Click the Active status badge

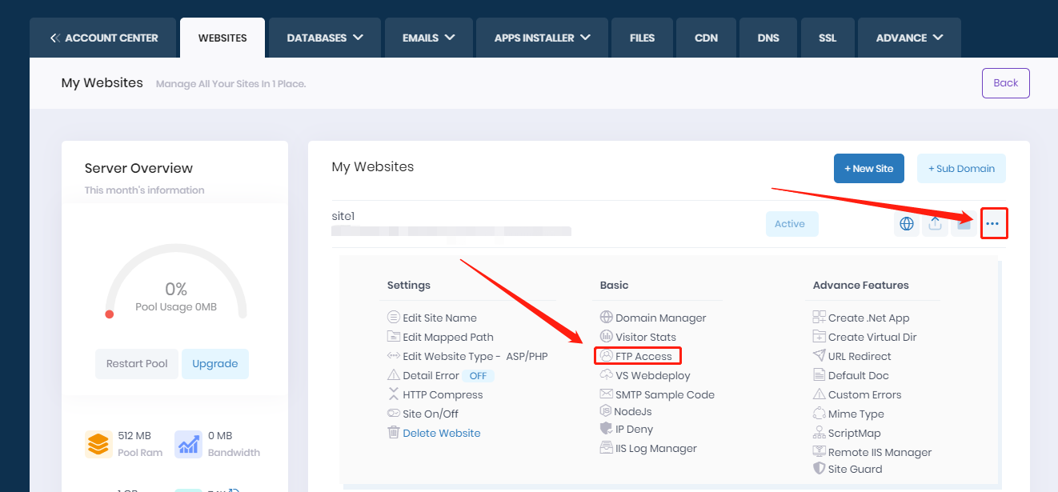click(791, 224)
